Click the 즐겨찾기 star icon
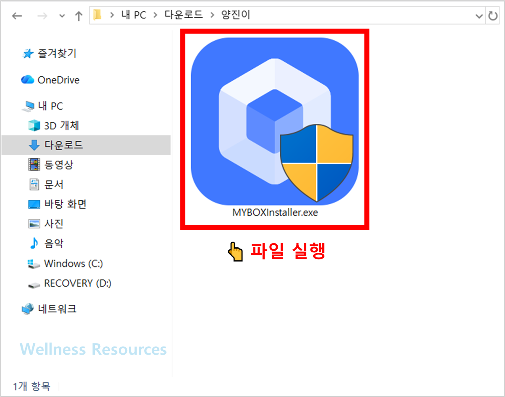Screen dimensions: 505x397 pyautogui.click(x=28, y=54)
